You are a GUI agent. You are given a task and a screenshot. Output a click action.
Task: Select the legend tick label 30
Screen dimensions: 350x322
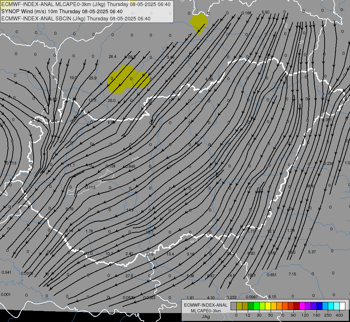tap(259, 315)
